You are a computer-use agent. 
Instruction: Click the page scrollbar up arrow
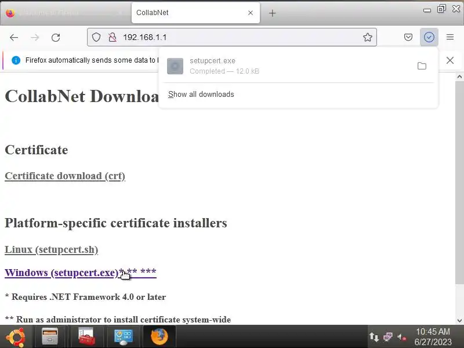click(x=459, y=77)
